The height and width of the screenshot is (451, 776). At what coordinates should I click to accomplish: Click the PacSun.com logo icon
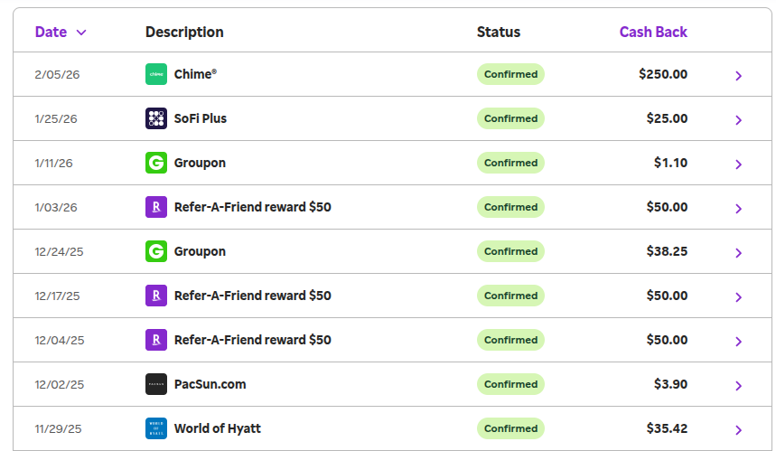(x=156, y=384)
